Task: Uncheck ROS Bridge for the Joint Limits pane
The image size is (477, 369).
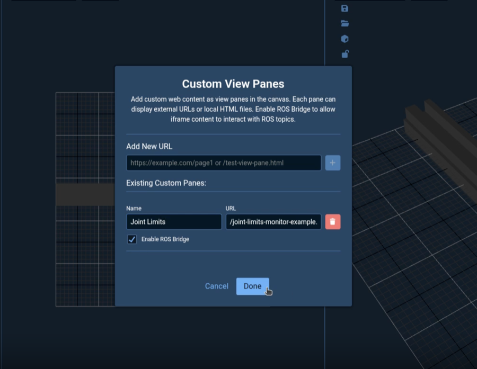Action: pos(132,239)
